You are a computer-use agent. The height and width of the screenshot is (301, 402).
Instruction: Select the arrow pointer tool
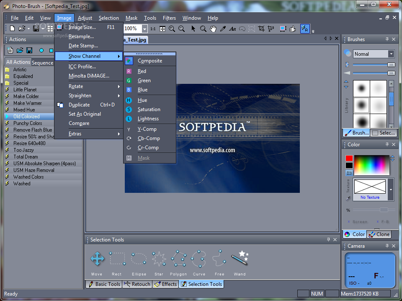pos(193,29)
